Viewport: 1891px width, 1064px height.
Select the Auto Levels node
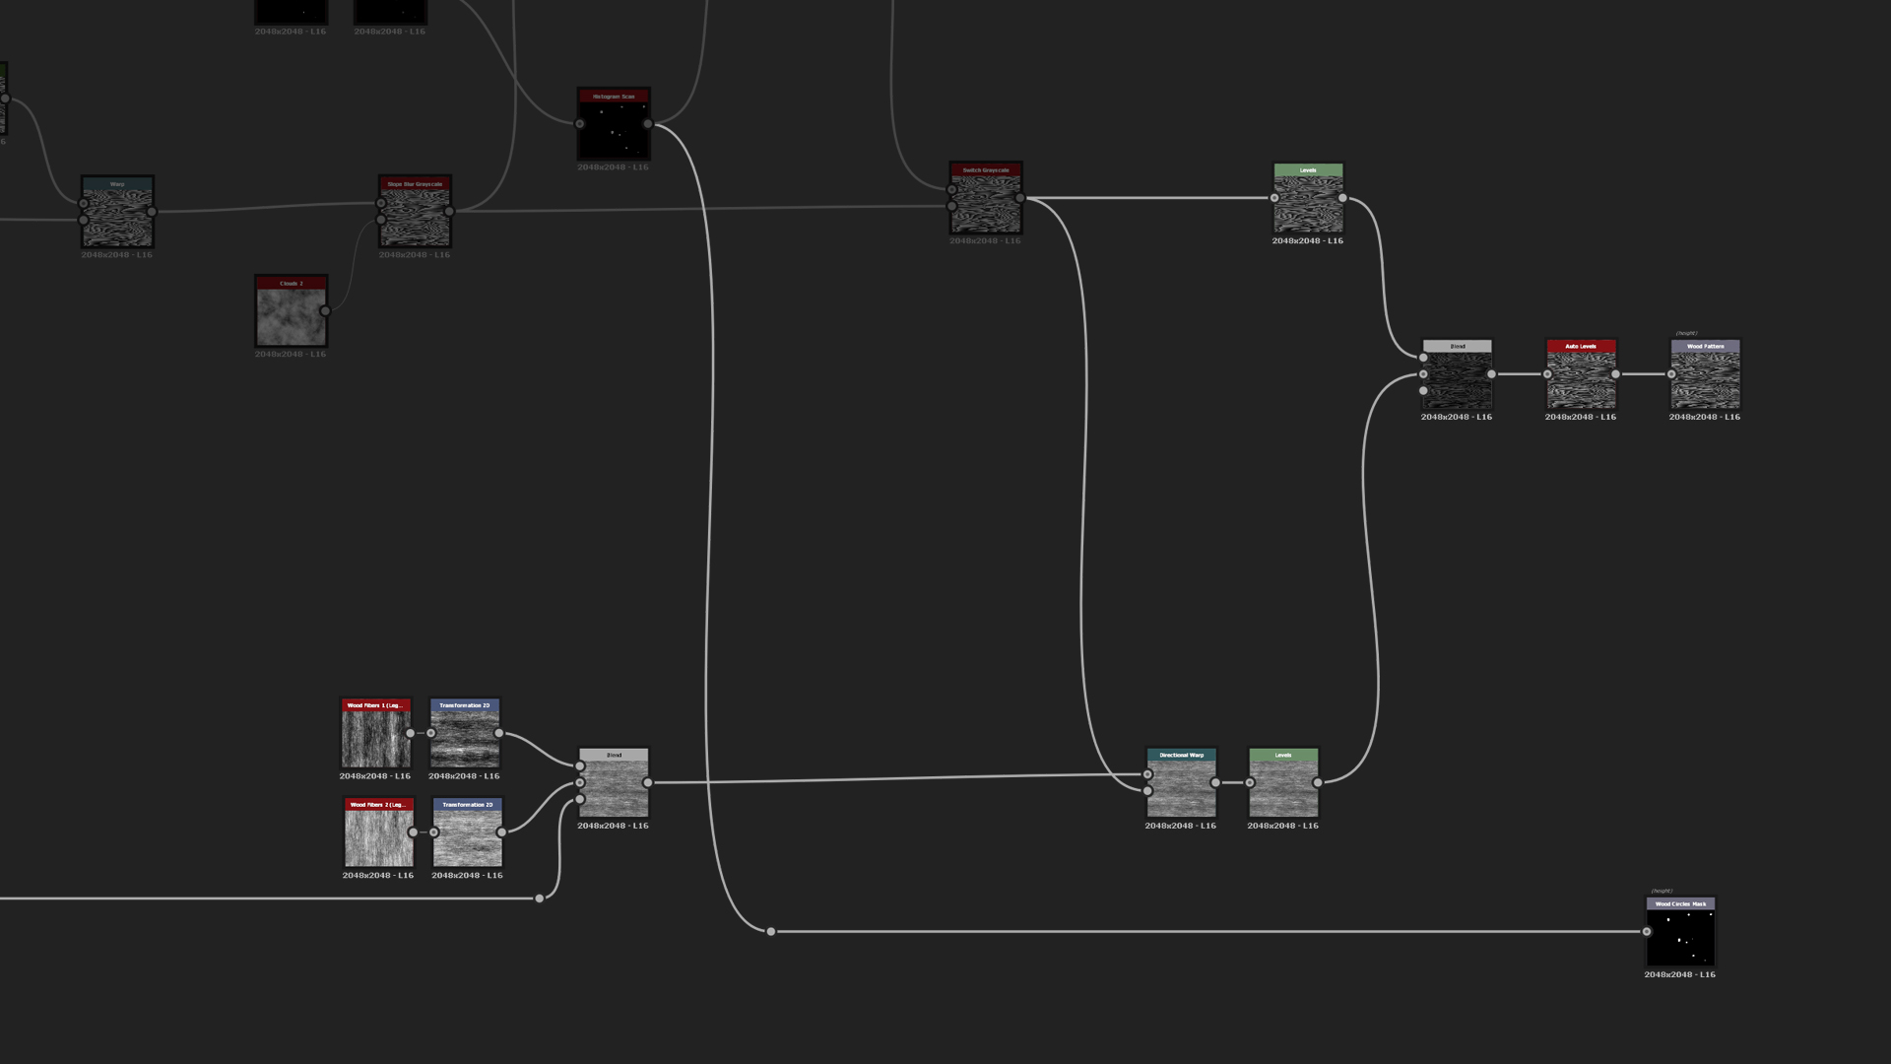pyautogui.click(x=1581, y=378)
